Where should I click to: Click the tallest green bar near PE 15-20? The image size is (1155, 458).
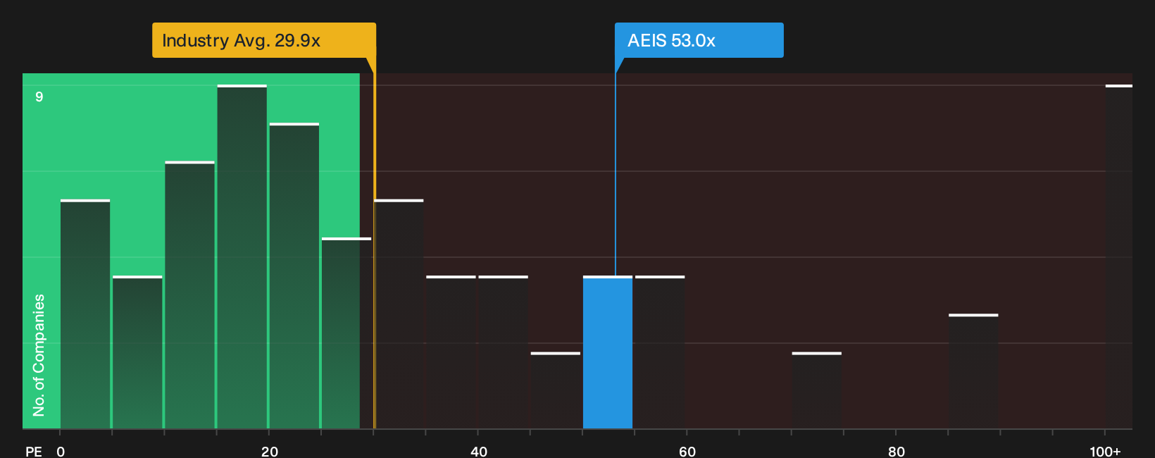242,257
